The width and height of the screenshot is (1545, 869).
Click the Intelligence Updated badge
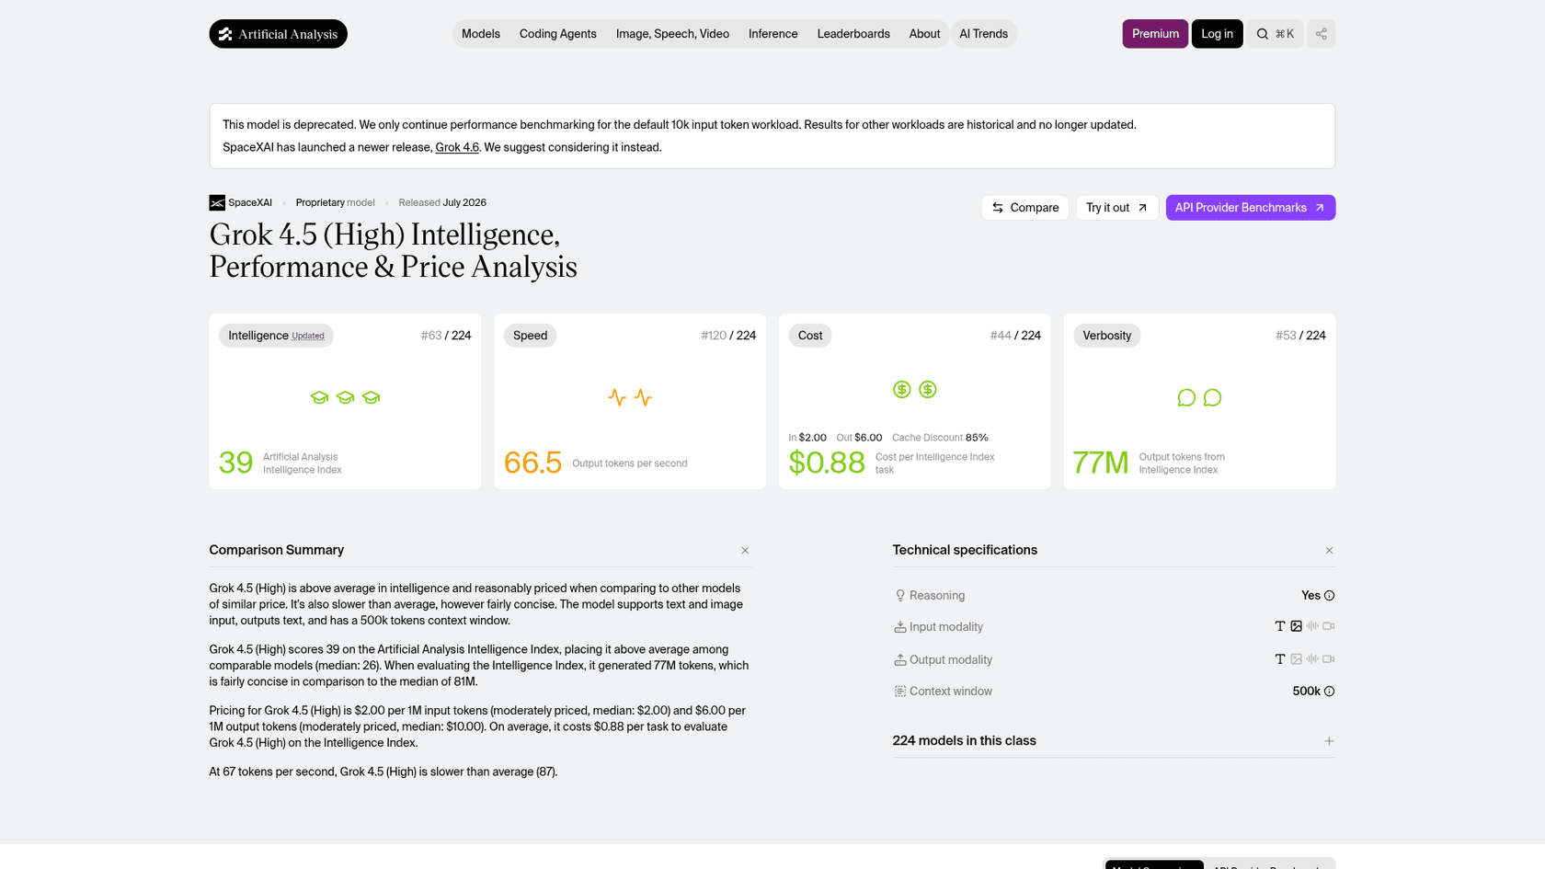point(276,336)
